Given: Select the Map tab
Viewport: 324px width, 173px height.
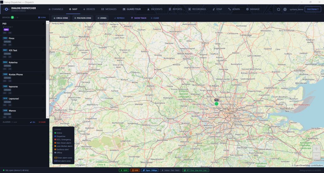Looking at the screenshot, I should click(73, 9).
